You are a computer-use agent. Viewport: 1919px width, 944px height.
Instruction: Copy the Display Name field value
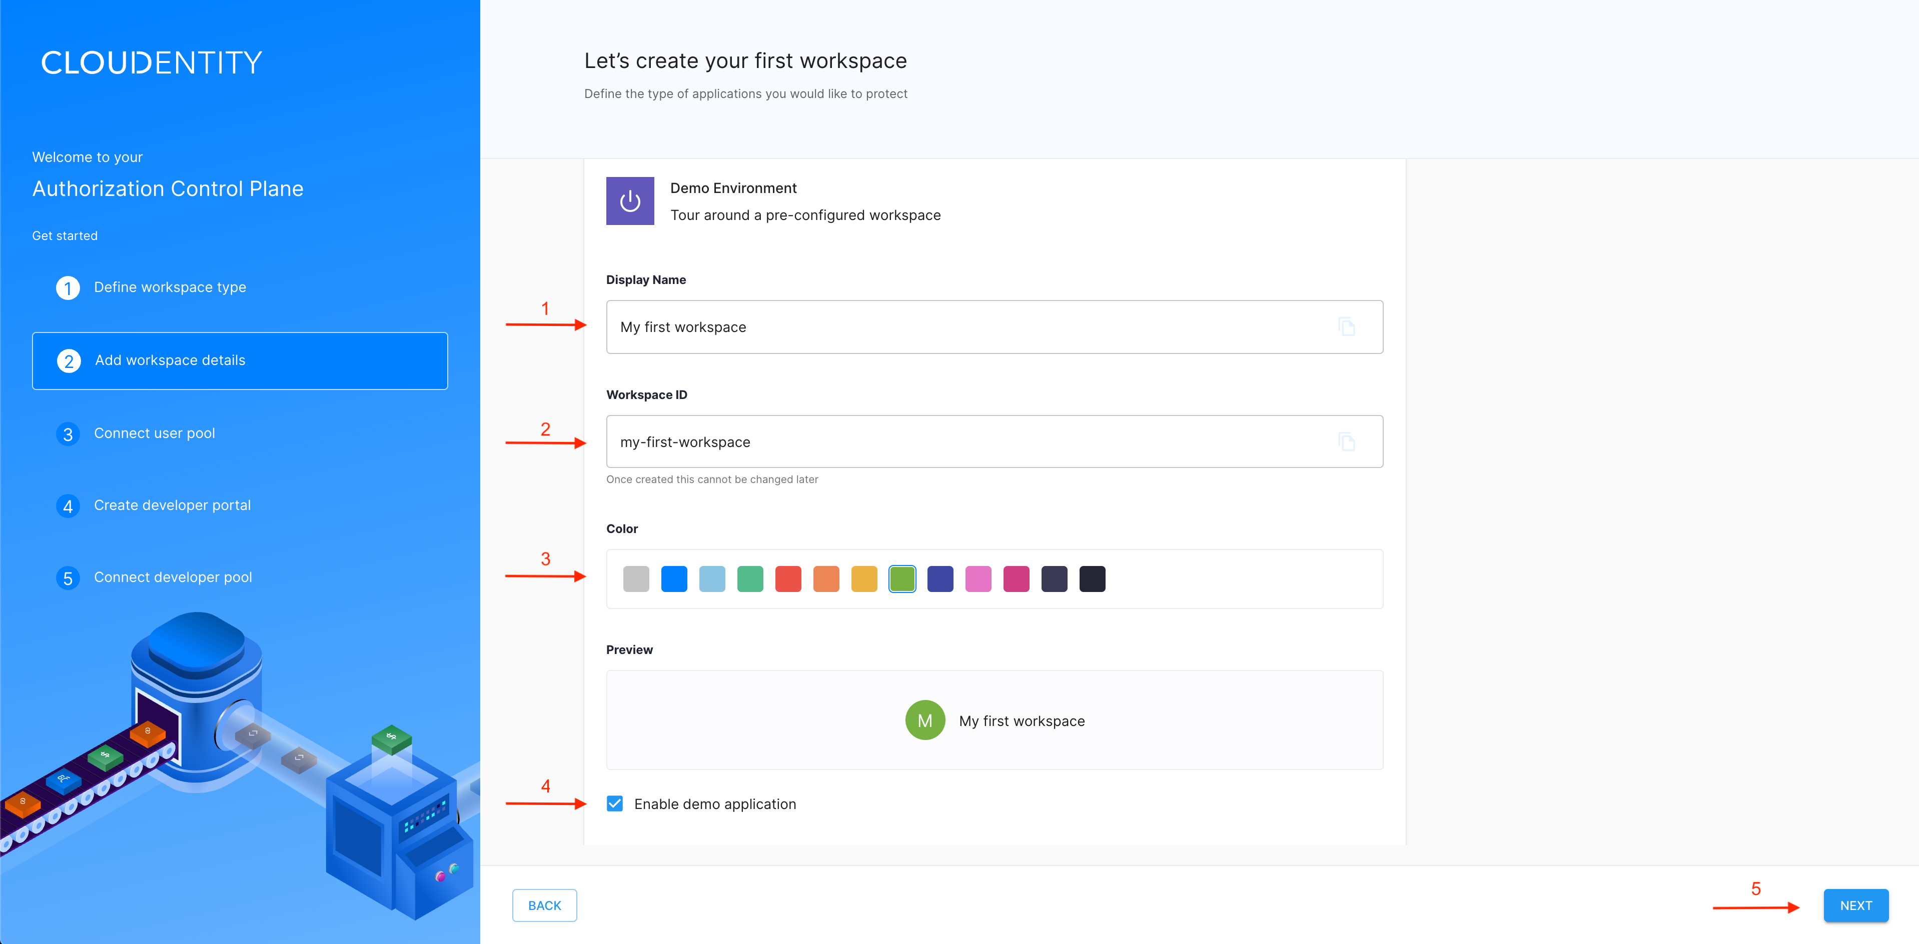(x=1346, y=327)
